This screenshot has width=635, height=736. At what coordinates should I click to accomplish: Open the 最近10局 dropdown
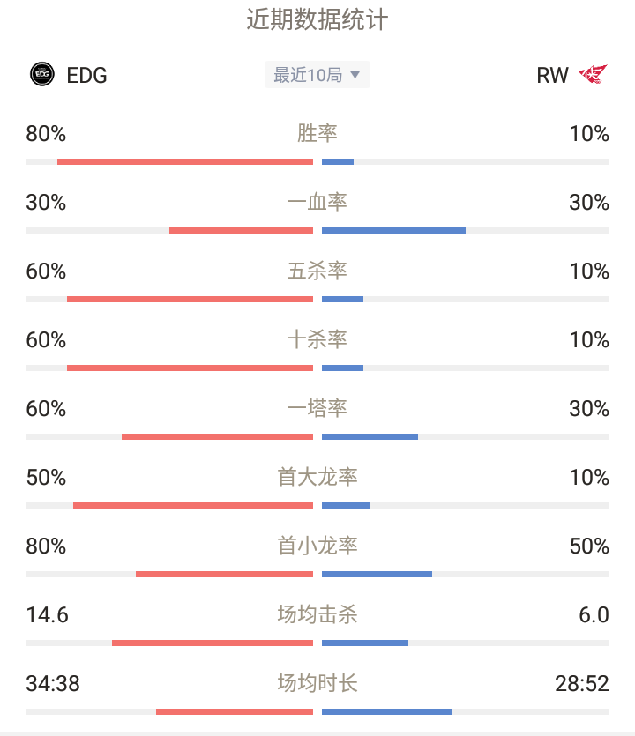317,75
